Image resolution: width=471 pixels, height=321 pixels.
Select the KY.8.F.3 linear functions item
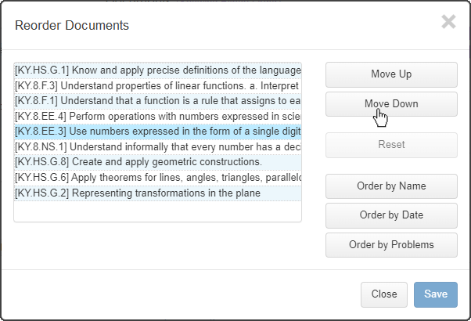(158, 85)
